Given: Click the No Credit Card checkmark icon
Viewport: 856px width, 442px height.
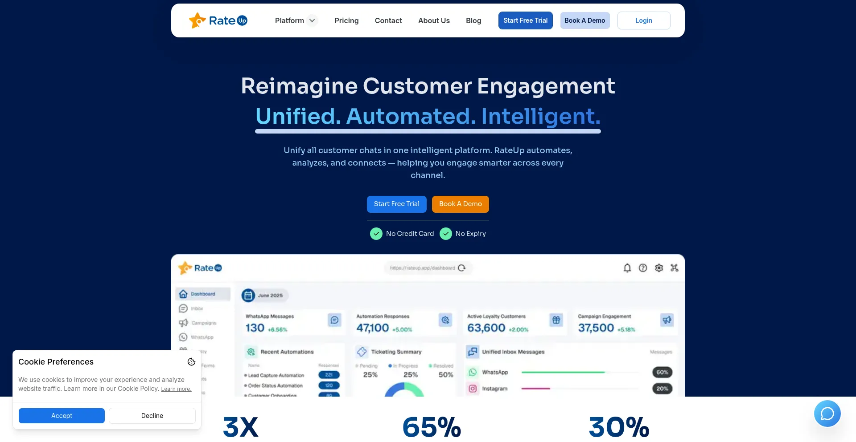Looking at the screenshot, I should pos(376,234).
